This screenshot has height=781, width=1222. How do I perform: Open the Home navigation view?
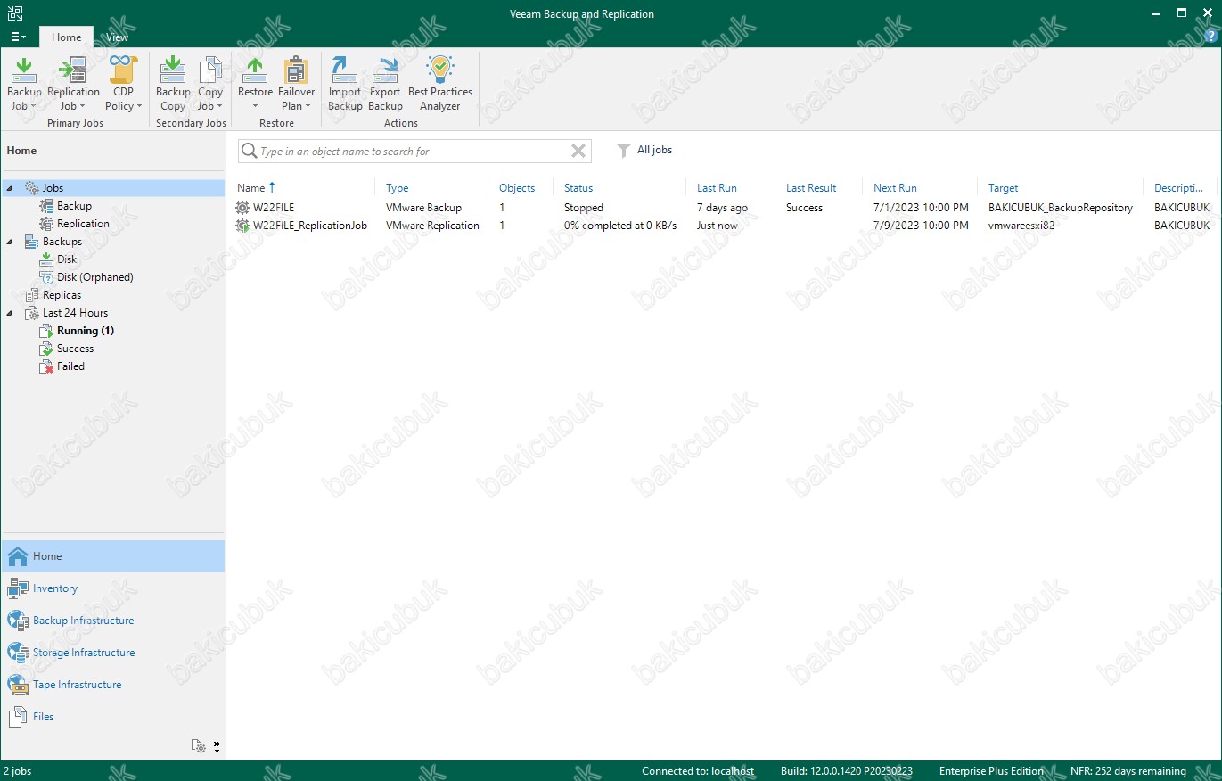click(113, 556)
